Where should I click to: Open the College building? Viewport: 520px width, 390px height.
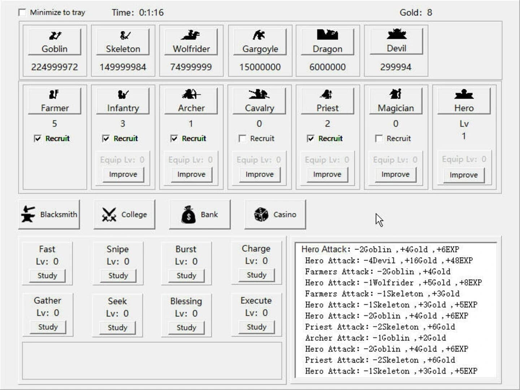pos(125,214)
